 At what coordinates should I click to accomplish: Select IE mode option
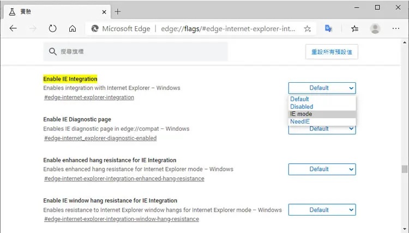point(322,114)
